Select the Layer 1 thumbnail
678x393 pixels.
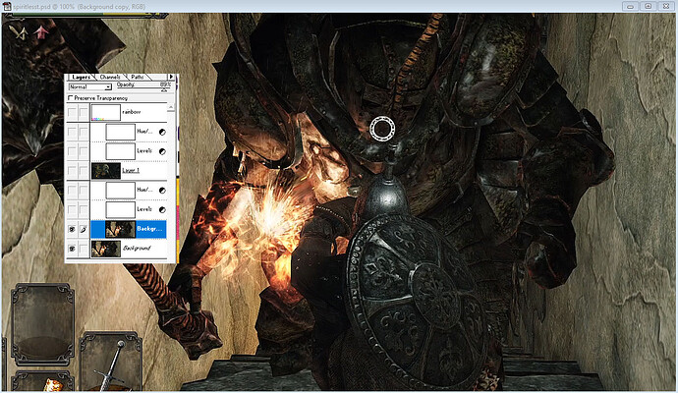click(106, 170)
